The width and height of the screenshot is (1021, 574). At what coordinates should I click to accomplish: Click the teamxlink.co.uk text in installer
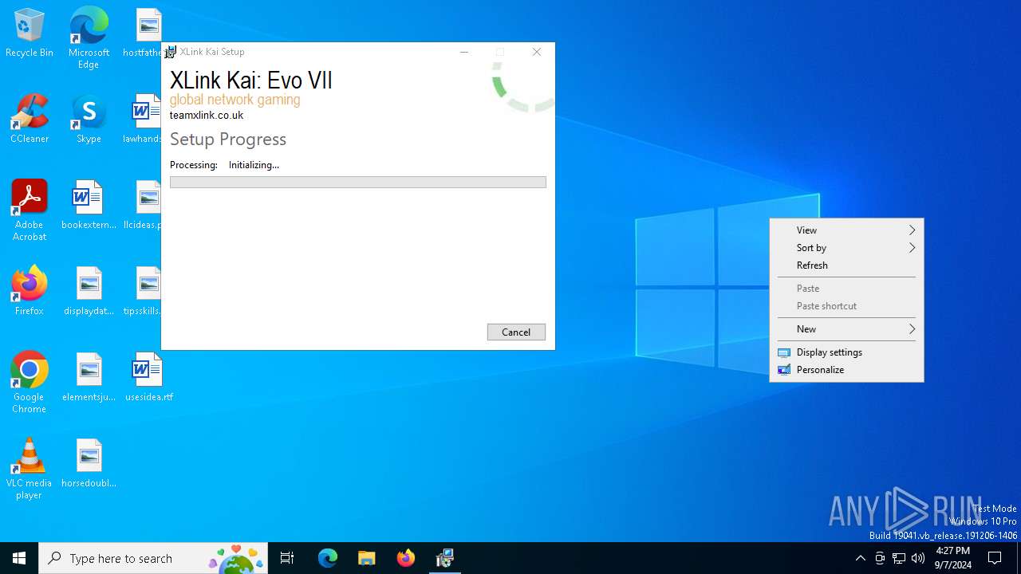207,116
